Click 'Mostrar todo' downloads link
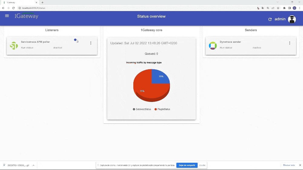303x170 pixels. point(288,165)
